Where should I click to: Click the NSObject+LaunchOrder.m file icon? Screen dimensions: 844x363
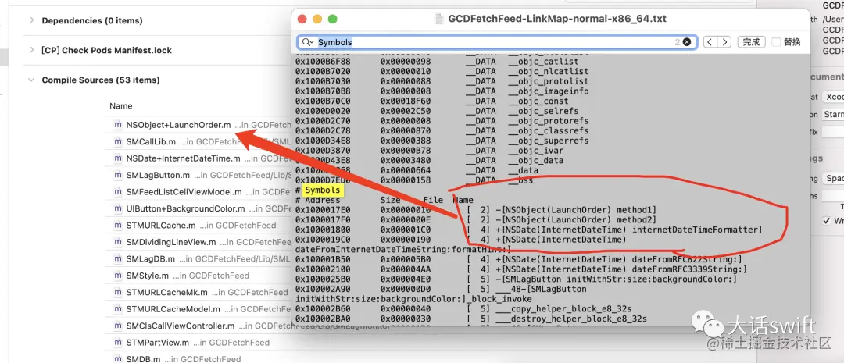coord(118,125)
